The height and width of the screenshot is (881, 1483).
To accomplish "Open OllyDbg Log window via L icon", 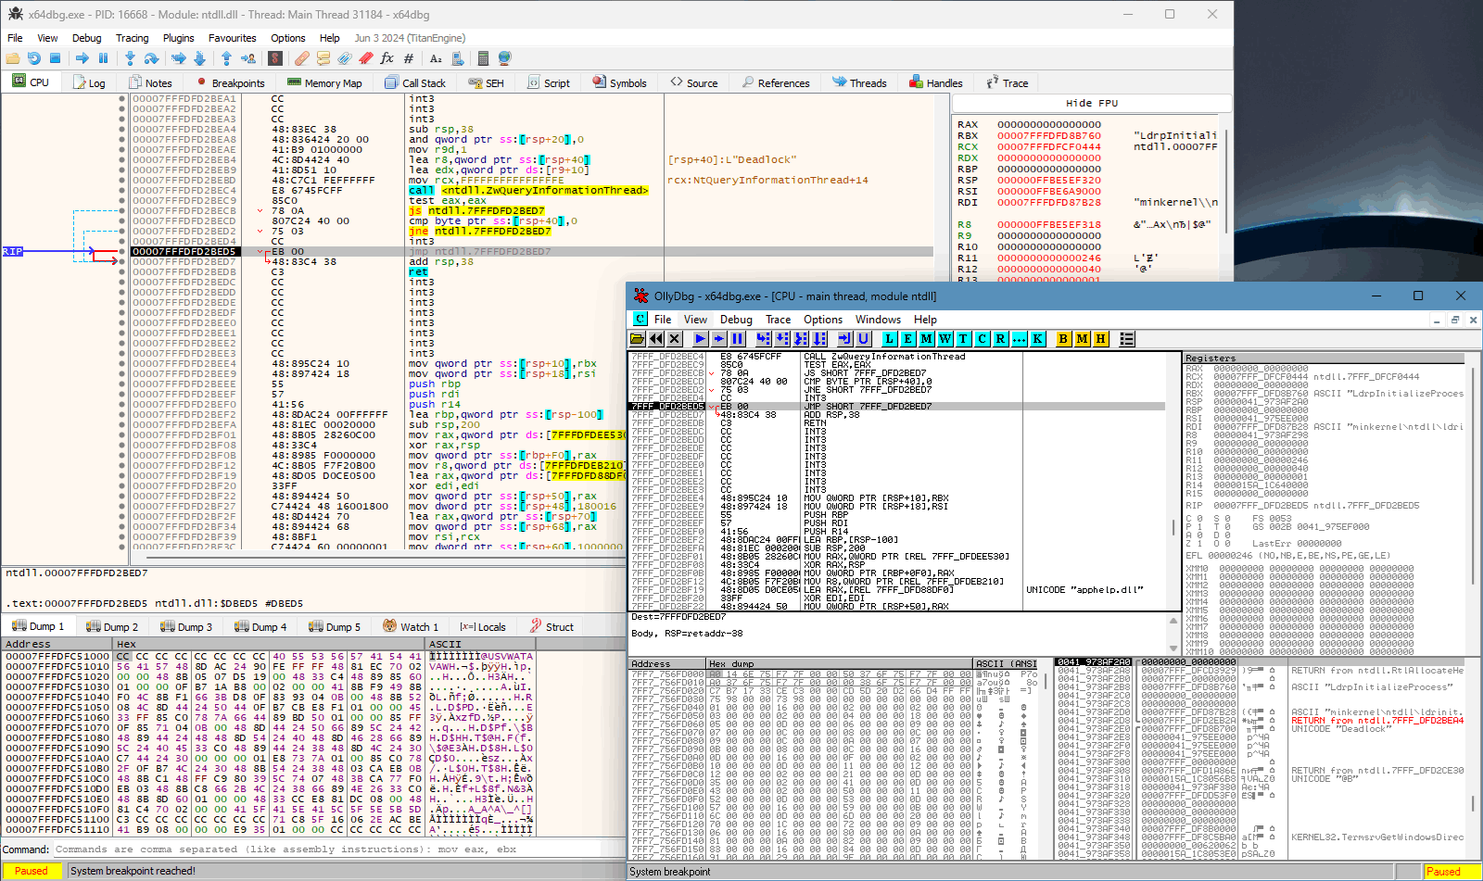I will pos(890,339).
